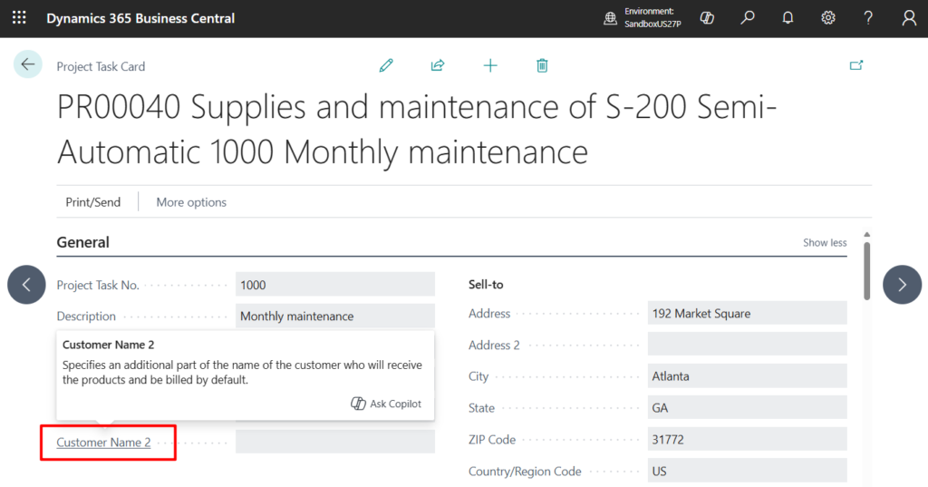Go back using the back arrow
This screenshot has height=487, width=928.
coord(27,64)
